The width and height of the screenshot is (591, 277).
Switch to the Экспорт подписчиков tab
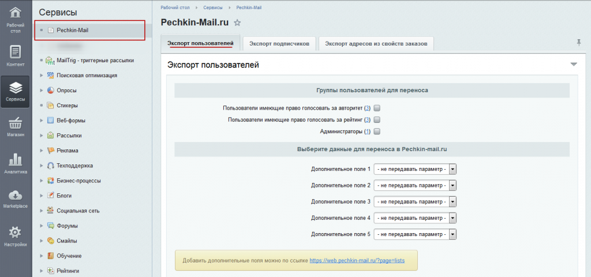279,43
